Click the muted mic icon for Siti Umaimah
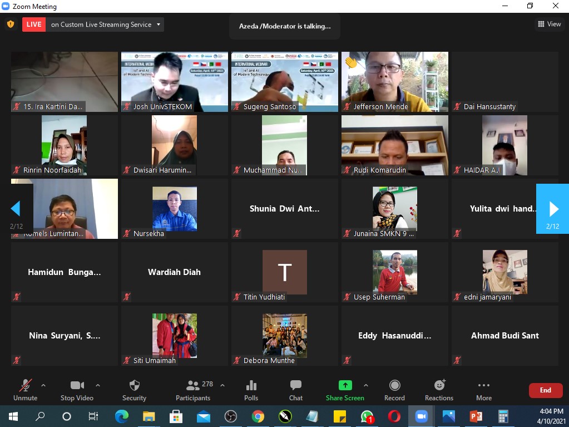The width and height of the screenshot is (569, 427). (x=127, y=361)
